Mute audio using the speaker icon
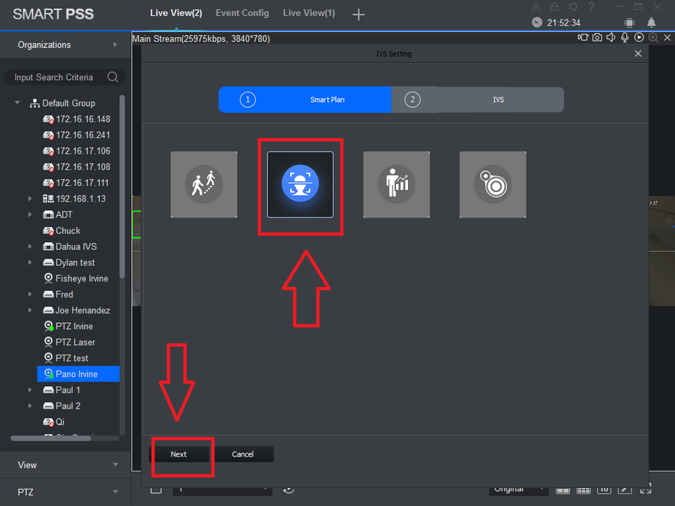The image size is (675, 506). coord(610,38)
